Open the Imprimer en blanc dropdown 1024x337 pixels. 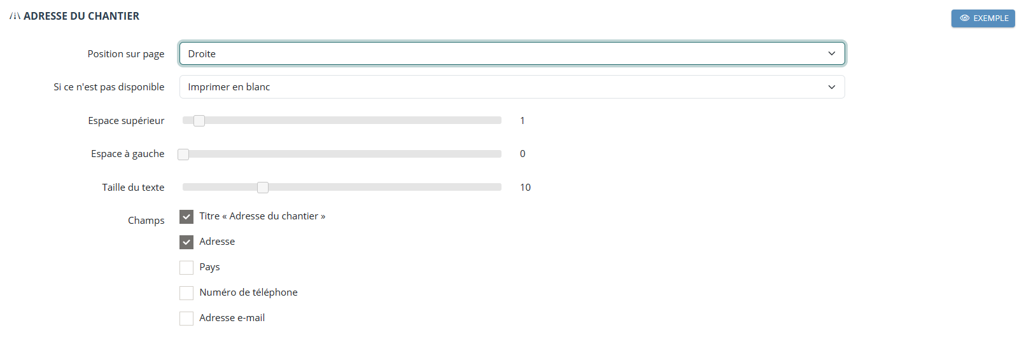point(512,87)
